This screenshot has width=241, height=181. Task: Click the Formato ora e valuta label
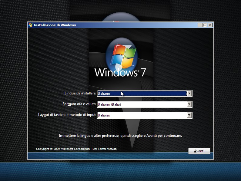point(79,104)
